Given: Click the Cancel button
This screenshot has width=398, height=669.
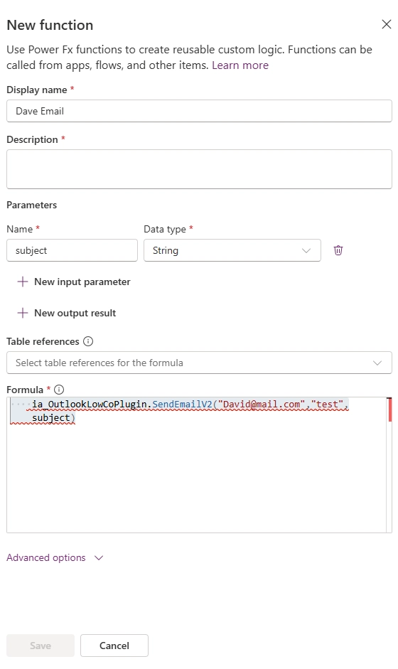Looking at the screenshot, I should click(x=114, y=646).
